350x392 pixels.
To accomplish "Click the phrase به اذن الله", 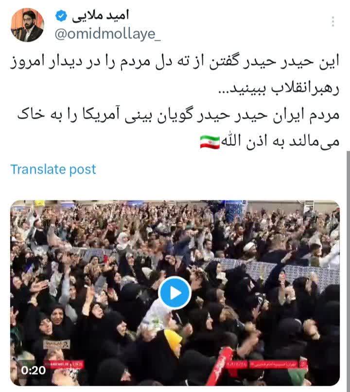I will (254, 142).
